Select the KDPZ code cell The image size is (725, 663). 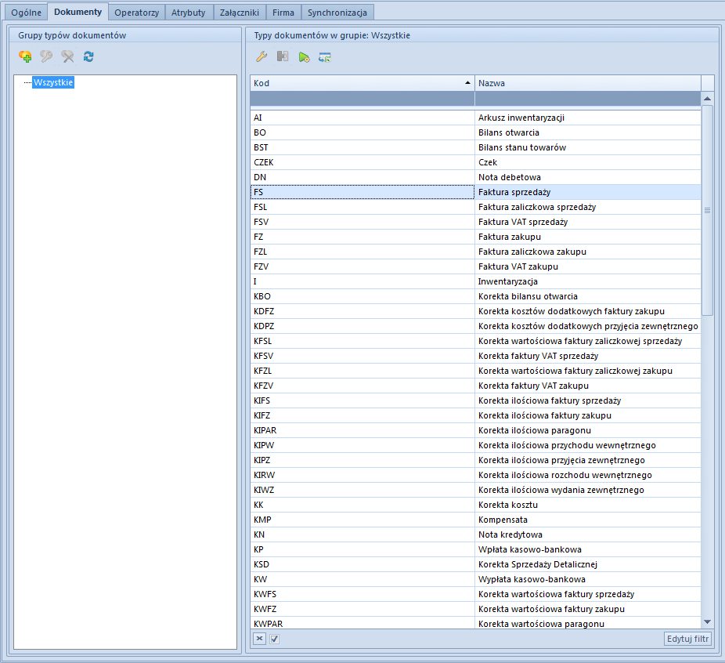point(362,326)
